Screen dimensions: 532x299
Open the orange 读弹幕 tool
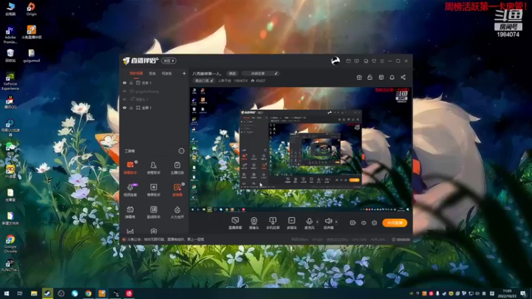click(x=177, y=190)
